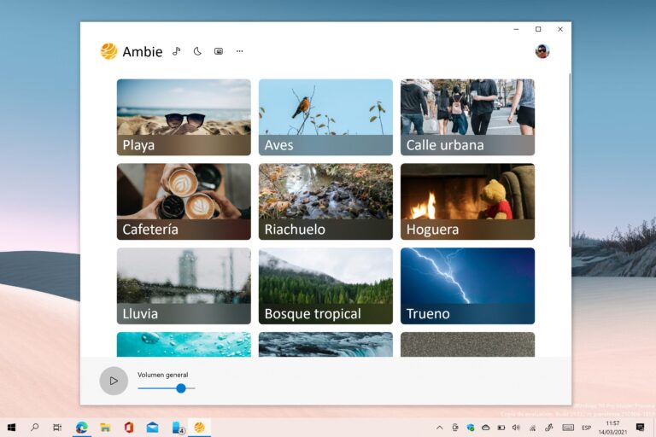Image resolution: width=656 pixels, height=437 pixels.
Task: Minimize the Ambie window
Action: [x=516, y=29]
